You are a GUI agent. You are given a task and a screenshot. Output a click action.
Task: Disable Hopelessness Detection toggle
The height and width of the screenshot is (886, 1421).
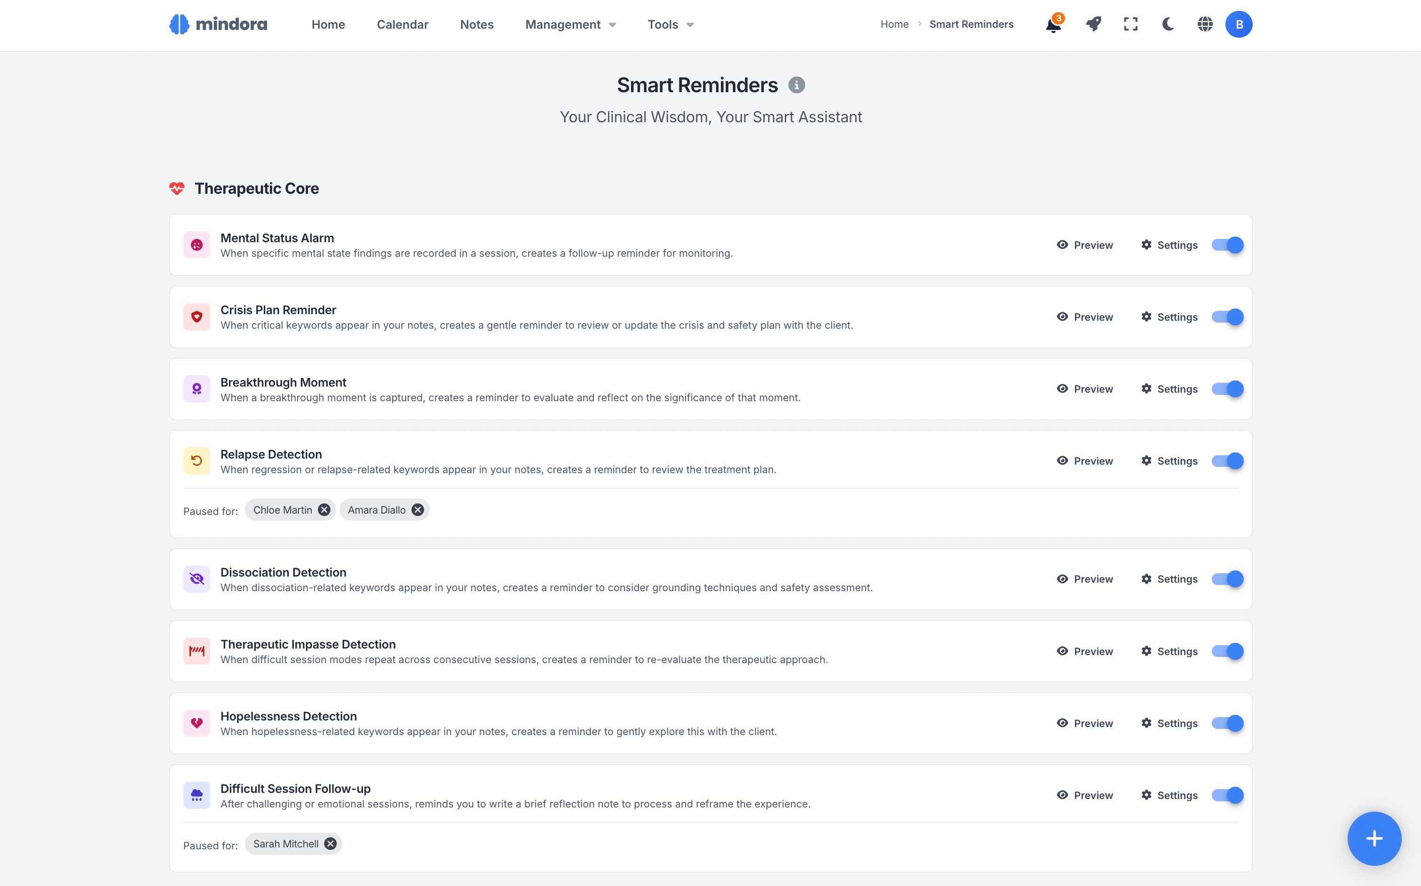point(1227,723)
